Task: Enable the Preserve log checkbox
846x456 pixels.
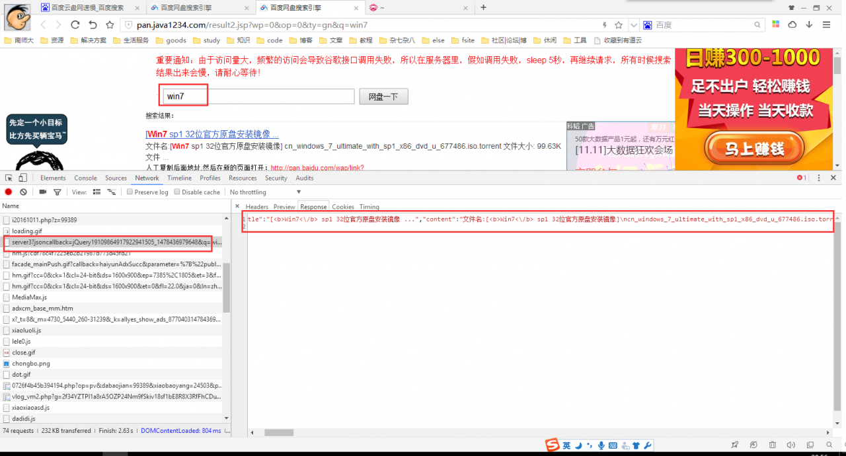Action: pos(130,192)
